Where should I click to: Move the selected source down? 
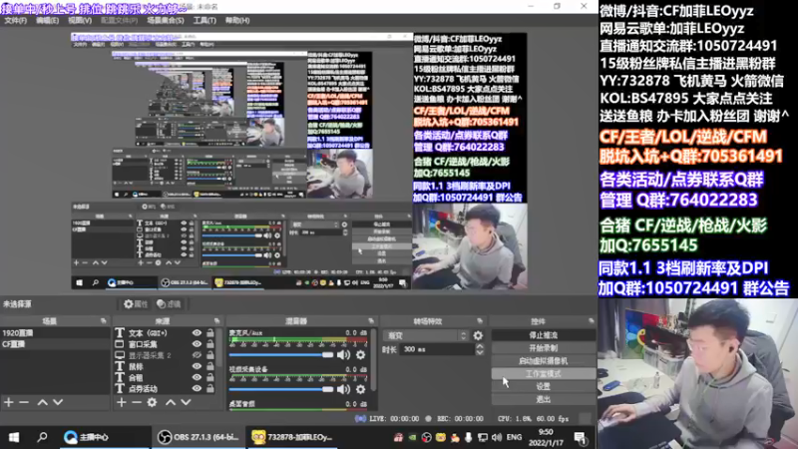[x=186, y=402]
